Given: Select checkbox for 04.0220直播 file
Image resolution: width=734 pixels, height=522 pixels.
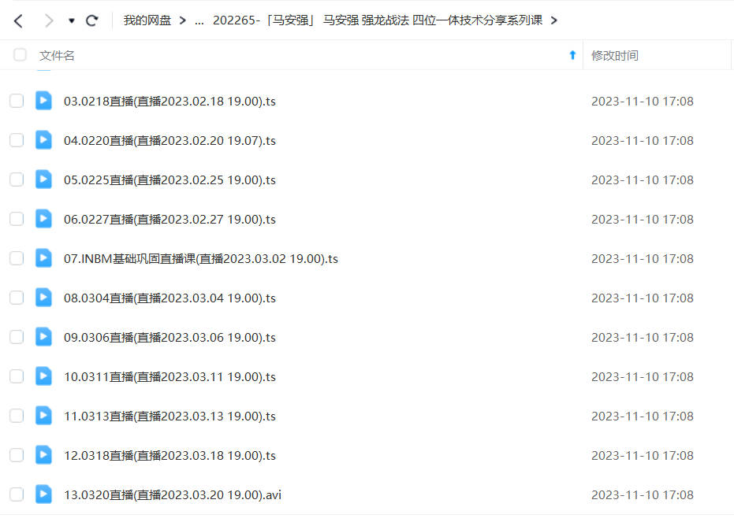Looking at the screenshot, I should [x=17, y=140].
